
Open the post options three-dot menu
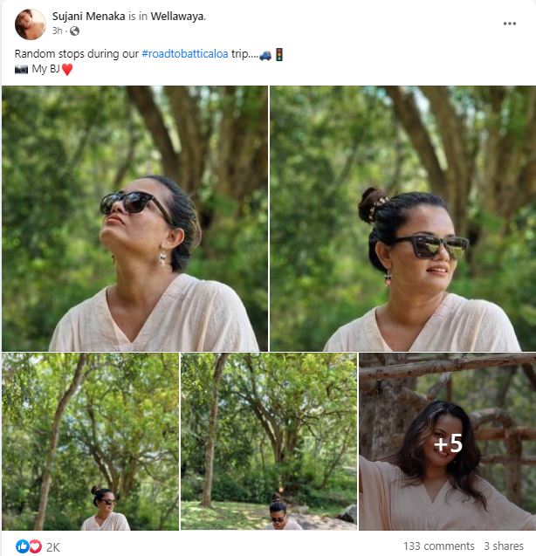pos(510,24)
